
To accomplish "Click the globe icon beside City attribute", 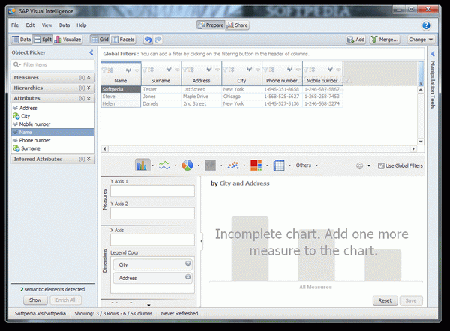I will [x=16, y=116].
